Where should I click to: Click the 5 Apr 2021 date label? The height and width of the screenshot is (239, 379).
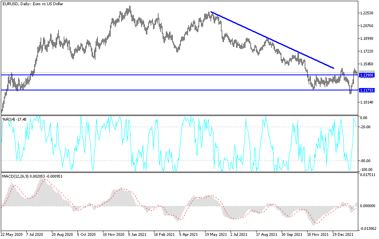[188, 235]
